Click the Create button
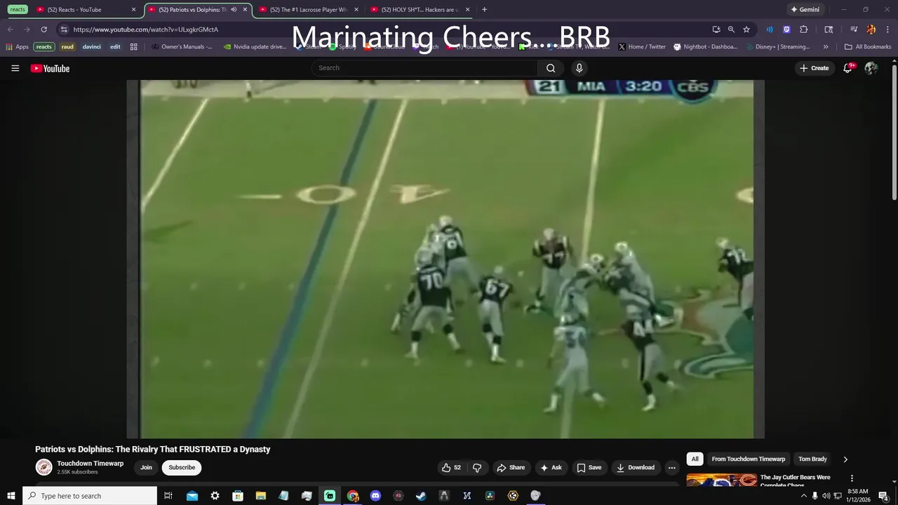This screenshot has height=505, width=898. pos(815,68)
